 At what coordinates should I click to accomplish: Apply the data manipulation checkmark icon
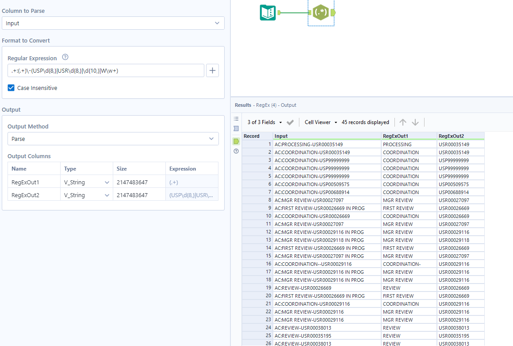point(290,122)
